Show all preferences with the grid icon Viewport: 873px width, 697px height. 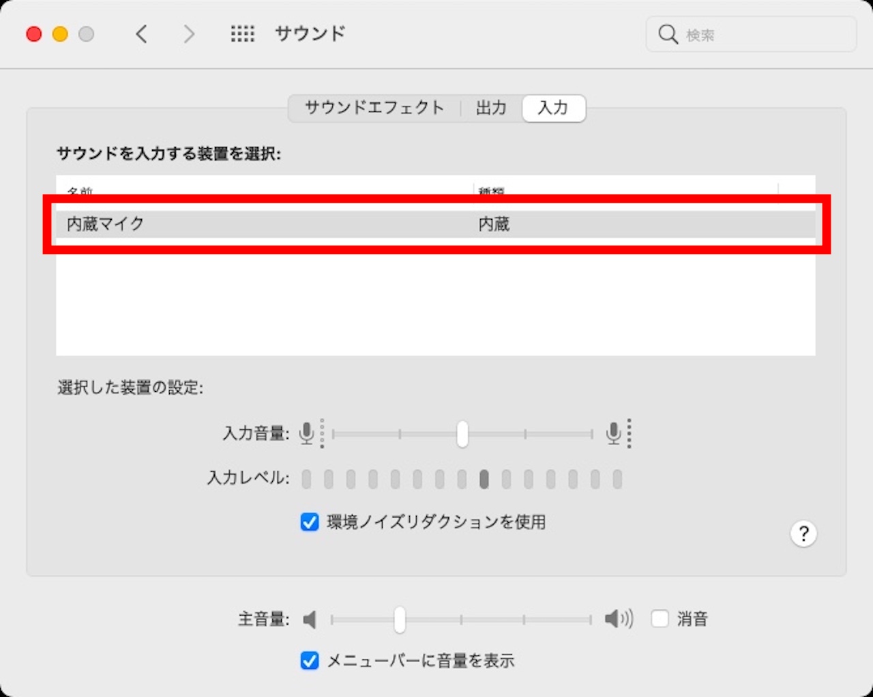tap(242, 34)
